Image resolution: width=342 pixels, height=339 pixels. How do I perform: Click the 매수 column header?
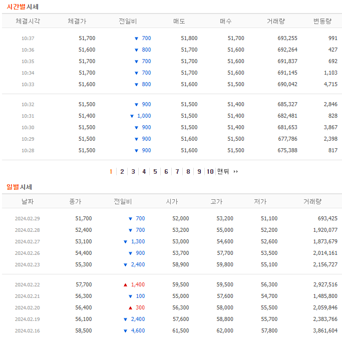pyautogui.click(x=226, y=21)
